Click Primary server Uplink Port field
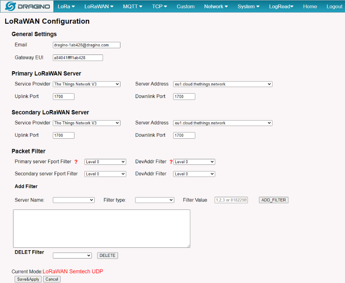The width and height of the screenshot is (345, 283). [64, 96]
